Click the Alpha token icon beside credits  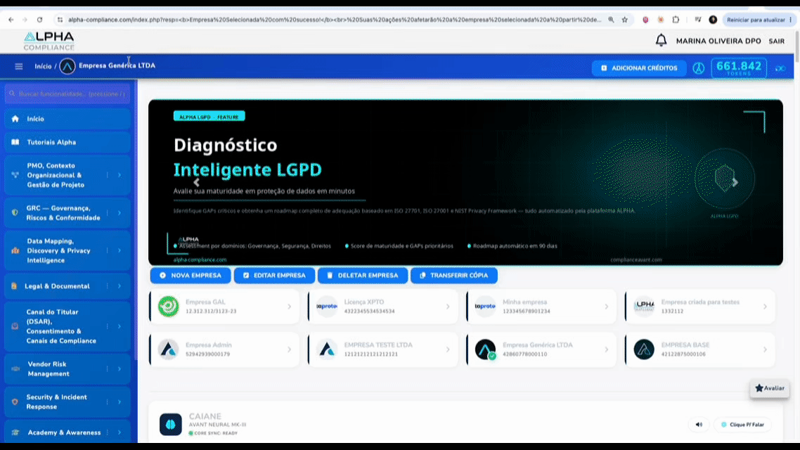tap(699, 68)
